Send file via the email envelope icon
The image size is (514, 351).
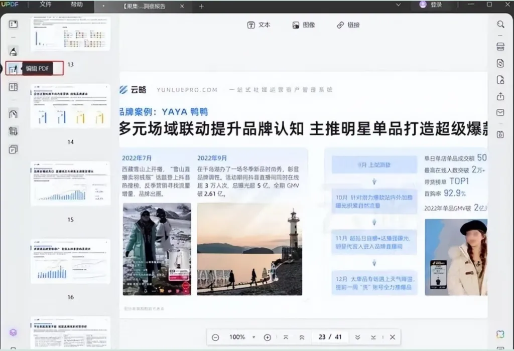pos(500,113)
